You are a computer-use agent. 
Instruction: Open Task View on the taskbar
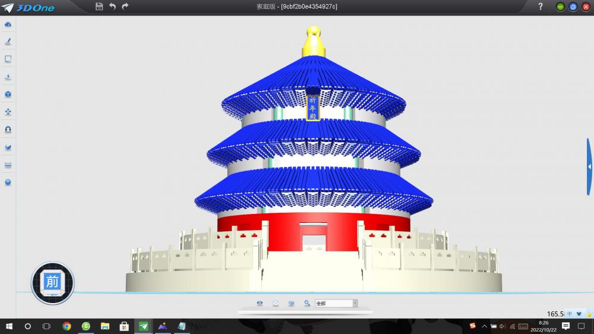point(46,326)
